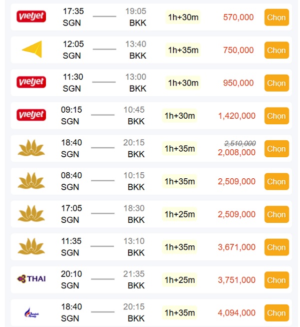Click the Vietjet logo on the 09:15 flight

pyautogui.click(x=31, y=116)
